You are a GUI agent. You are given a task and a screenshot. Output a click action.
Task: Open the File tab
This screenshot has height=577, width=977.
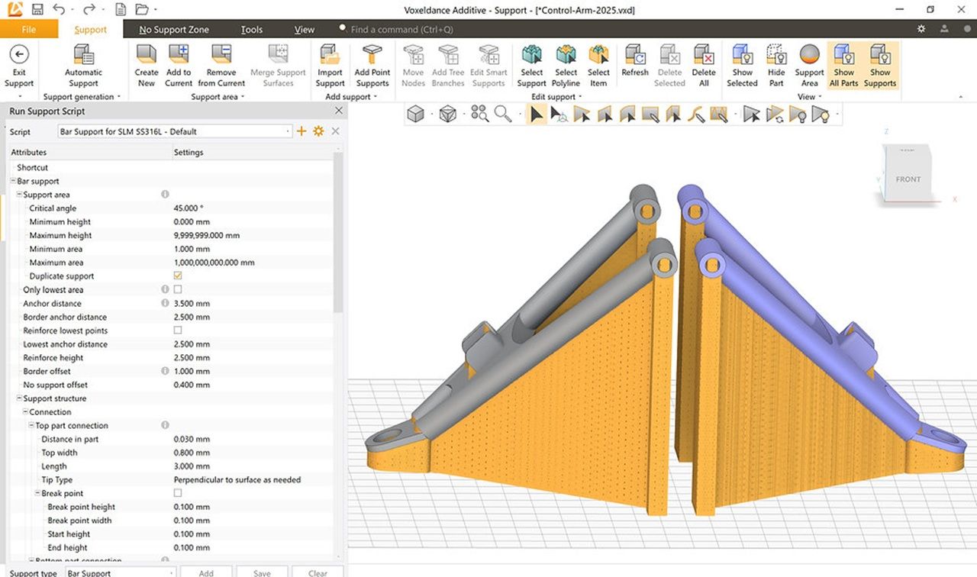click(29, 30)
